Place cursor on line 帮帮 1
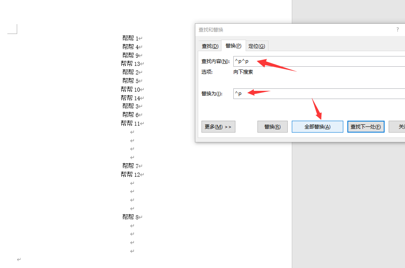The image size is (405, 268). [x=130, y=38]
